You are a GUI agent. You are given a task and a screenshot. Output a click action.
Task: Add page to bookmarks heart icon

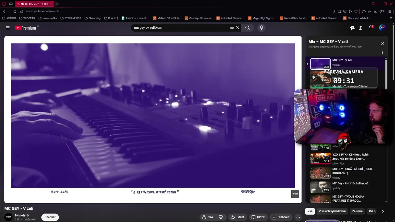(356, 11)
